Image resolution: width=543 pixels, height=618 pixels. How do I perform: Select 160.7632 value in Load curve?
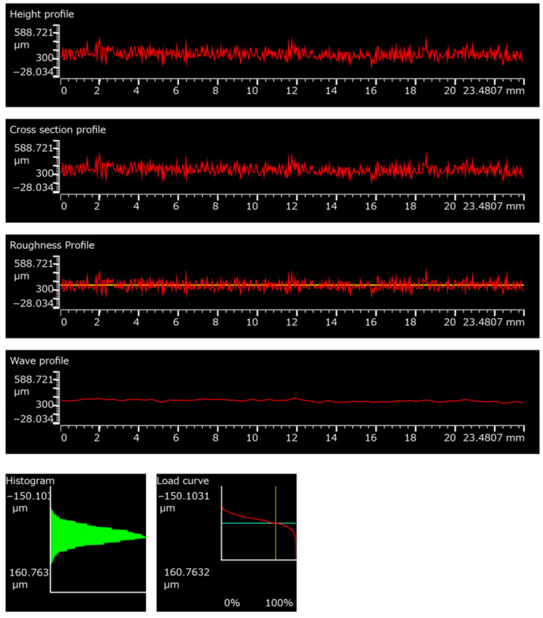coord(186,572)
